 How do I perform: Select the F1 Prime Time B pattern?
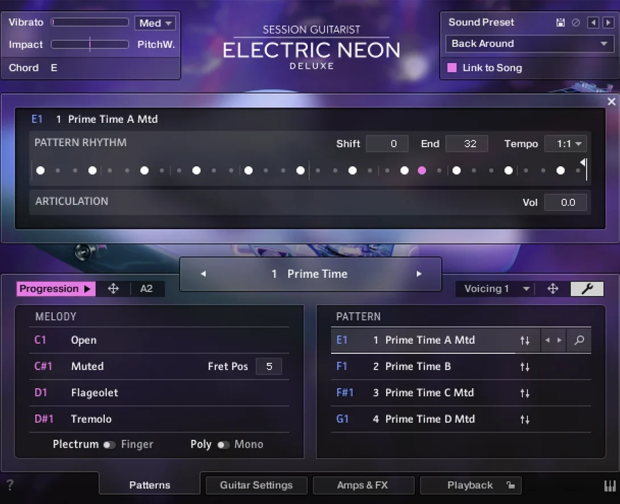pos(461,366)
